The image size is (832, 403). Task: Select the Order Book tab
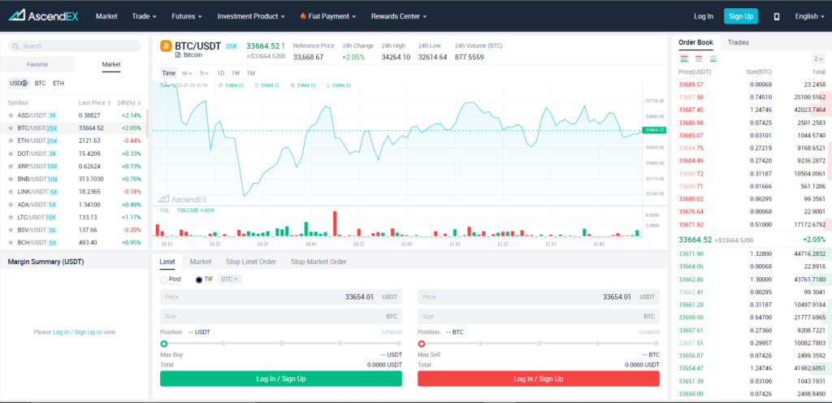695,42
